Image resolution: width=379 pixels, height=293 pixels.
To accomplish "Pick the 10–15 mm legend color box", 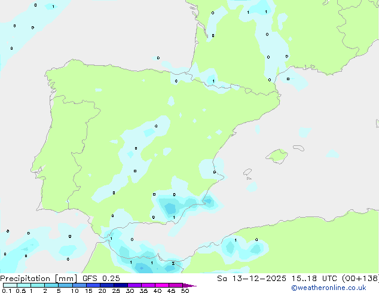I will point(80,285).
